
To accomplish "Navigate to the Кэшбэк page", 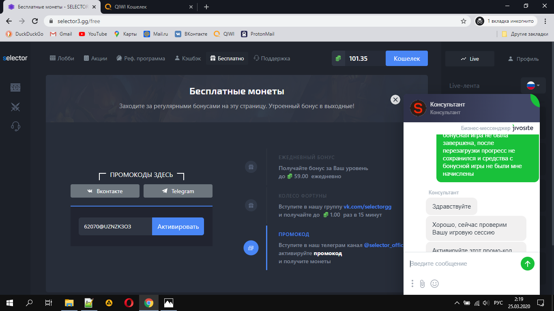I will click(x=188, y=58).
